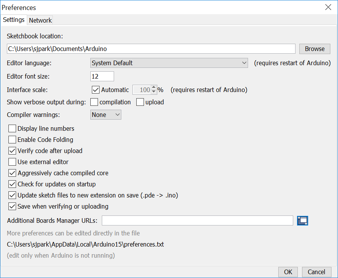The width and height of the screenshot is (338, 278).
Task: Click the 'Sketchbook location:' label
Action: click(35, 36)
